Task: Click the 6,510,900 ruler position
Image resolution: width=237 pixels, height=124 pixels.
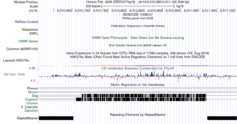Action: [x=155, y=10]
